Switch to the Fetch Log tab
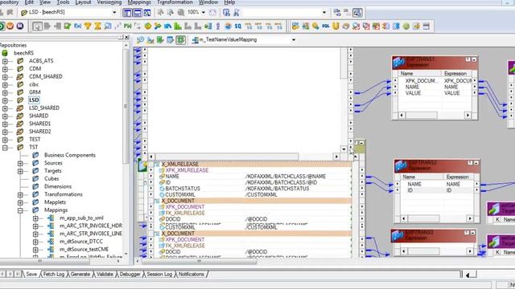The image size is (515, 289). coord(54,275)
